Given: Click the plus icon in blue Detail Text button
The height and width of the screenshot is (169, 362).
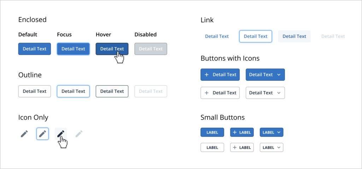Looking at the screenshot, I should (207, 75).
